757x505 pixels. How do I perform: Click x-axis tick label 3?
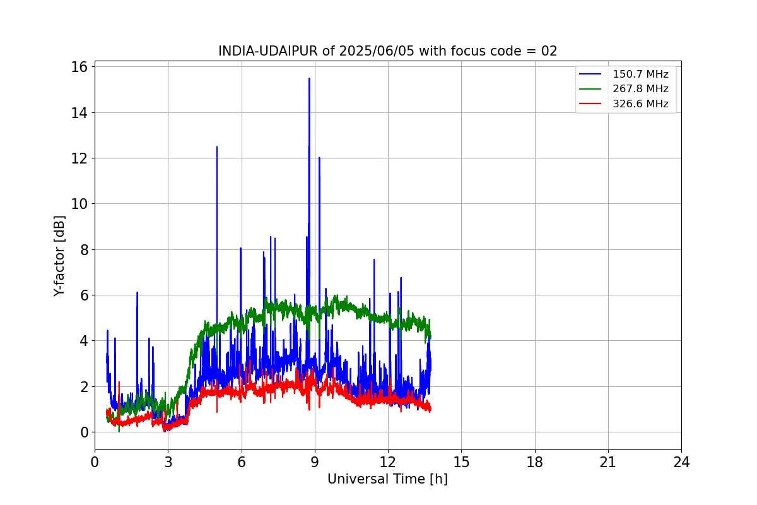pos(168,462)
